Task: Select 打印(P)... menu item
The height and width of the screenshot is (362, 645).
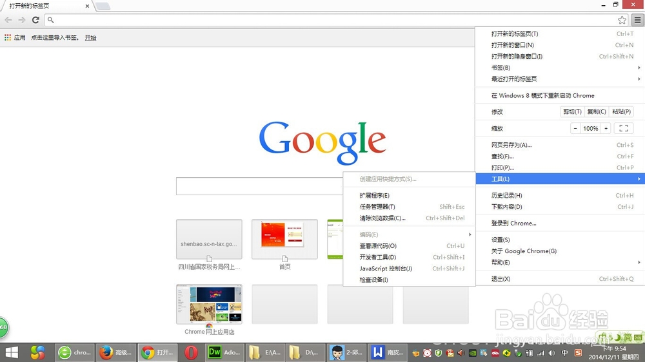Action: [561, 167]
